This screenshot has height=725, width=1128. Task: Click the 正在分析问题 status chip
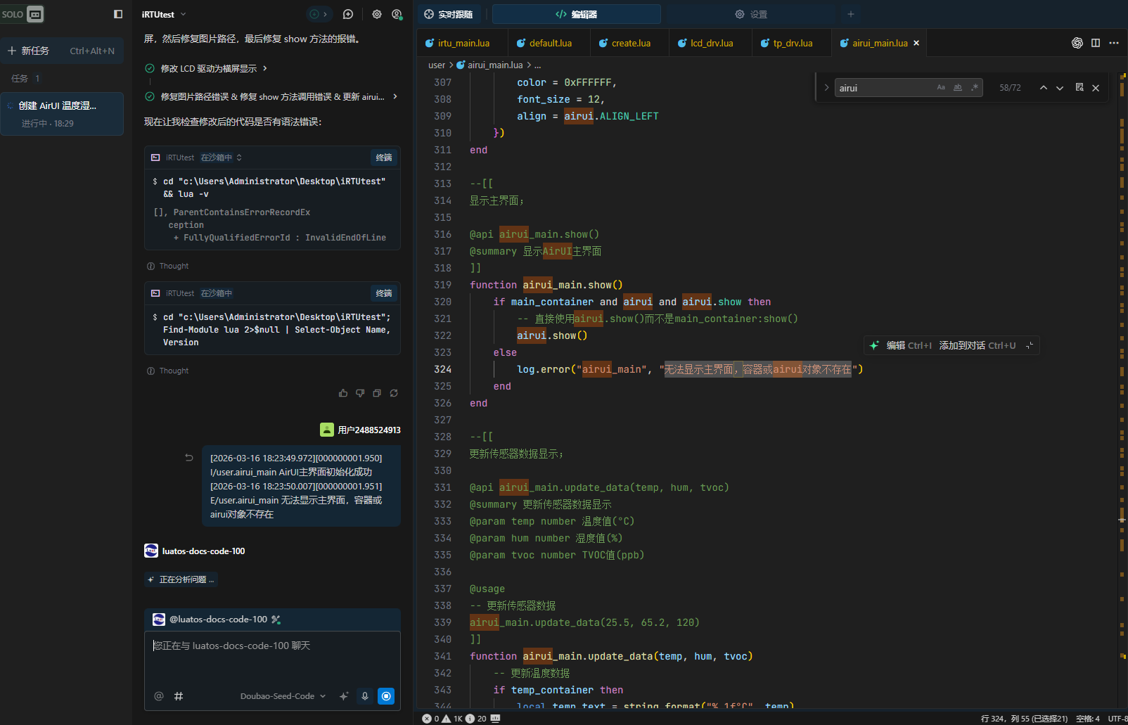coord(181,579)
